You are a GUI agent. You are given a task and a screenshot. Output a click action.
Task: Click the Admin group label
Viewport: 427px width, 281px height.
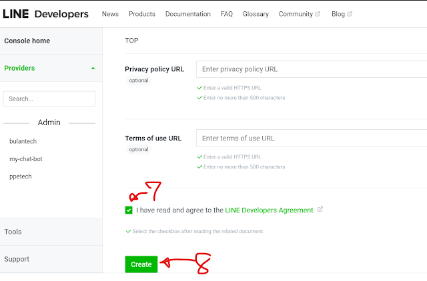(49, 123)
